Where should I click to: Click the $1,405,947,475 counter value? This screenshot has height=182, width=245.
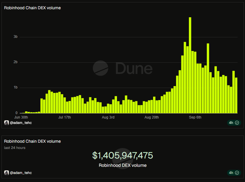(123, 155)
